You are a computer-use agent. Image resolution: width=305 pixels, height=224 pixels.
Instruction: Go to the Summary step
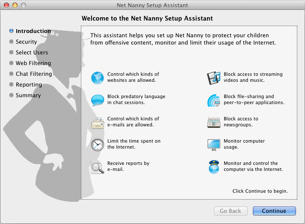(28, 95)
